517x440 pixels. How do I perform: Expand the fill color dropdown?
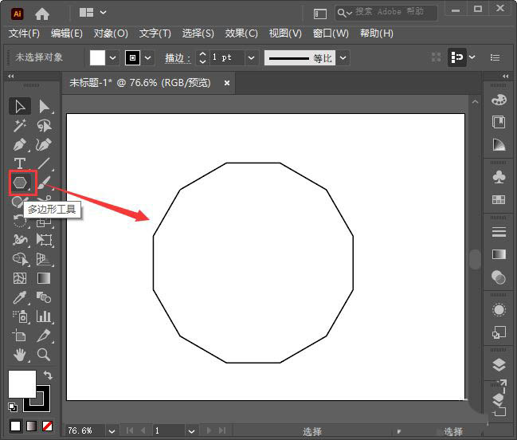coord(113,57)
